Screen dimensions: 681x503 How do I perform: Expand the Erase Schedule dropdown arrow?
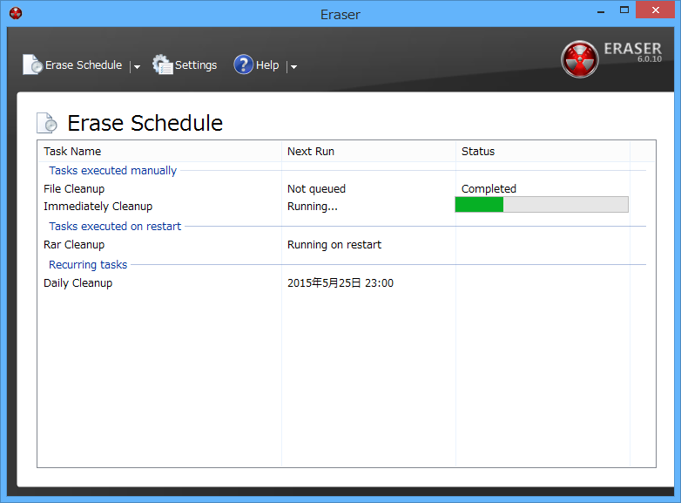(x=137, y=66)
